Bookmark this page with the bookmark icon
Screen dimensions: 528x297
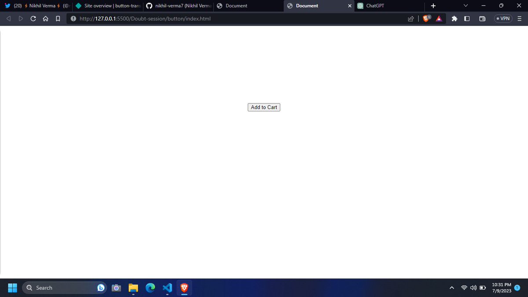point(58,19)
